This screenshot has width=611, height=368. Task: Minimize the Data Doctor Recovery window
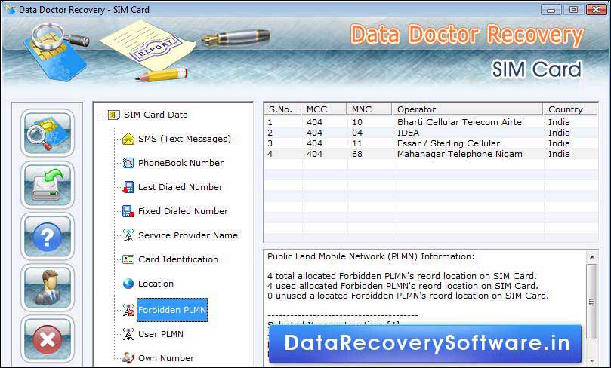click(551, 9)
